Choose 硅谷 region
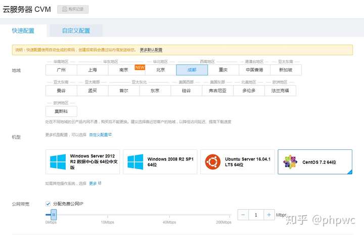Image resolution: width=364 pixels, height=236 pixels. (x=186, y=91)
